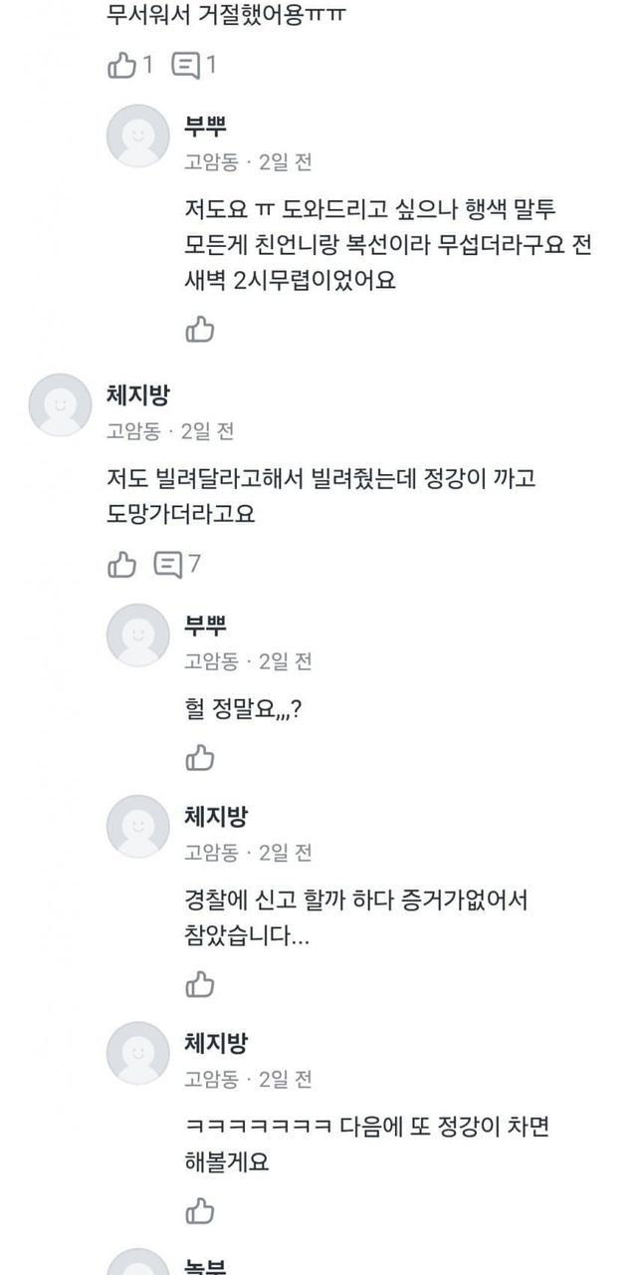Screen dimensions: 637x1275
Task: Select username 부뿌 above the 헐 정말요 reply
Action: 206,625
